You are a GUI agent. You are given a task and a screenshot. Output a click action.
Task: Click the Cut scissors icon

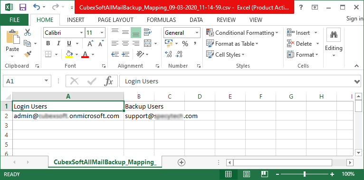(x=28, y=32)
